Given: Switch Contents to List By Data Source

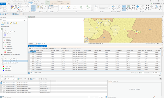Looking at the screenshot, I should (5, 23).
